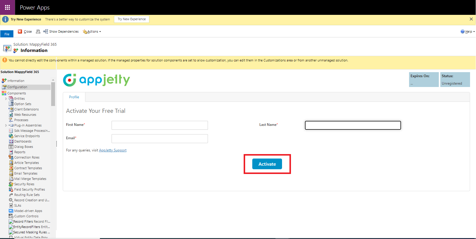Click the Security Roles icon

pos(11,184)
